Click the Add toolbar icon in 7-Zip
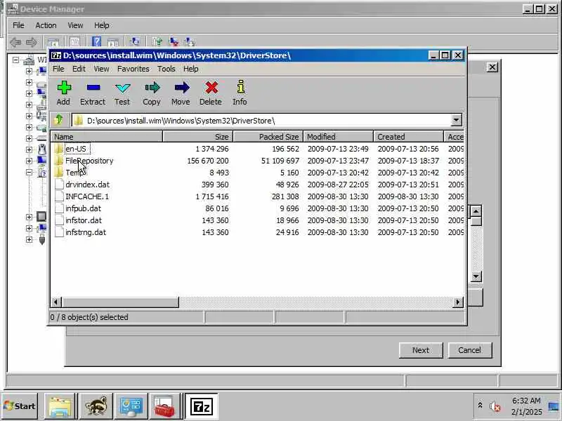 (x=63, y=93)
